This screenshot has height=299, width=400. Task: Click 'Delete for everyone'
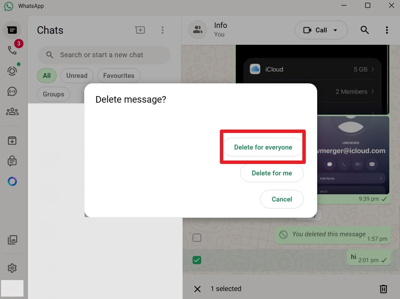pyautogui.click(x=263, y=147)
